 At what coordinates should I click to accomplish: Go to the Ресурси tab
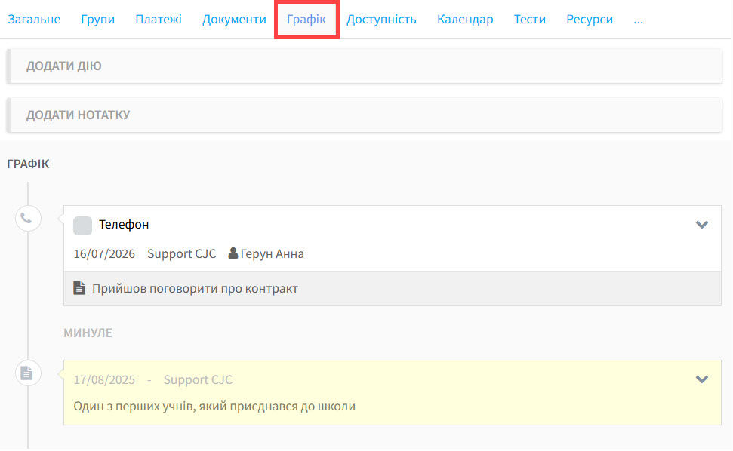click(590, 19)
